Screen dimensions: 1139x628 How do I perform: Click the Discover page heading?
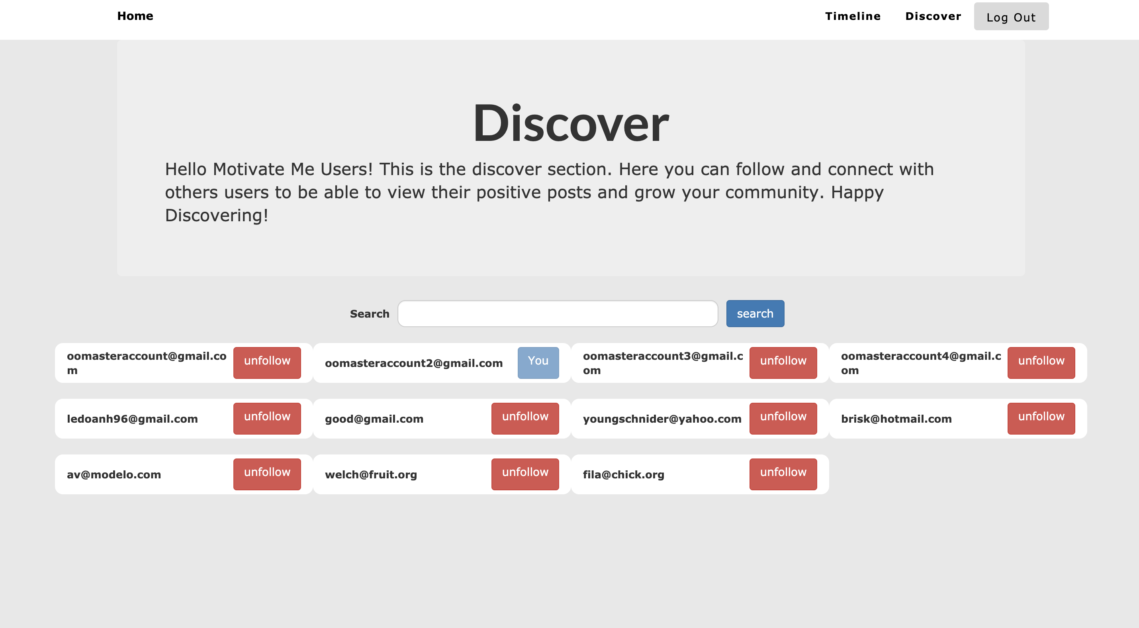click(570, 123)
